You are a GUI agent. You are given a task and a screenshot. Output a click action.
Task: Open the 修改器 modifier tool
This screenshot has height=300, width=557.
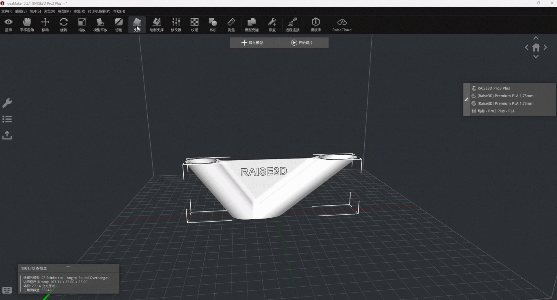(176, 25)
